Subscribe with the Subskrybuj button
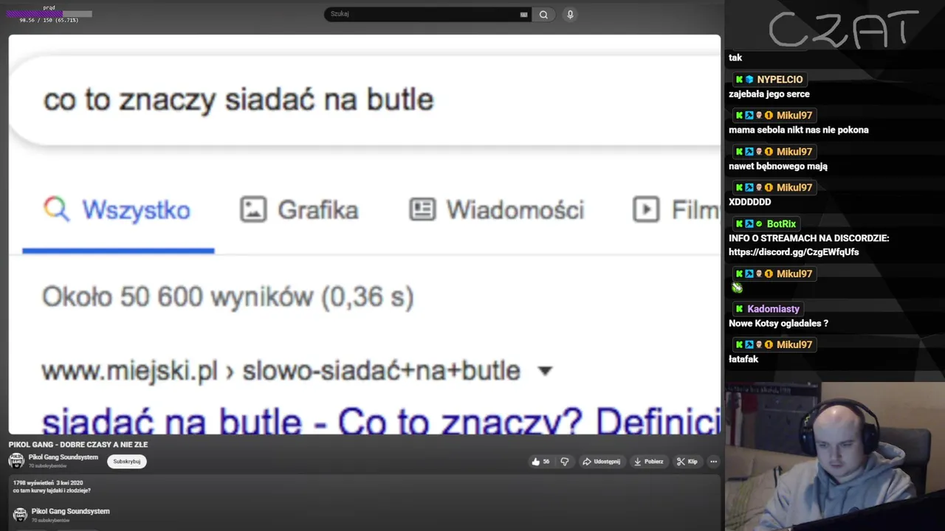Image resolution: width=945 pixels, height=531 pixels. [127, 462]
